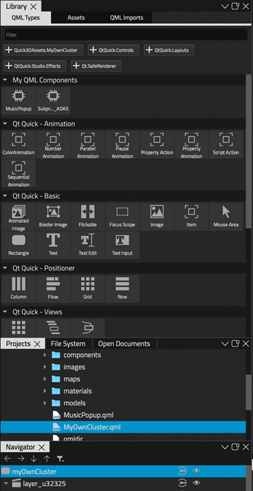Viewport: 253px width, 491px height.
Task: Select the Item basic type
Action: (x=192, y=217)
